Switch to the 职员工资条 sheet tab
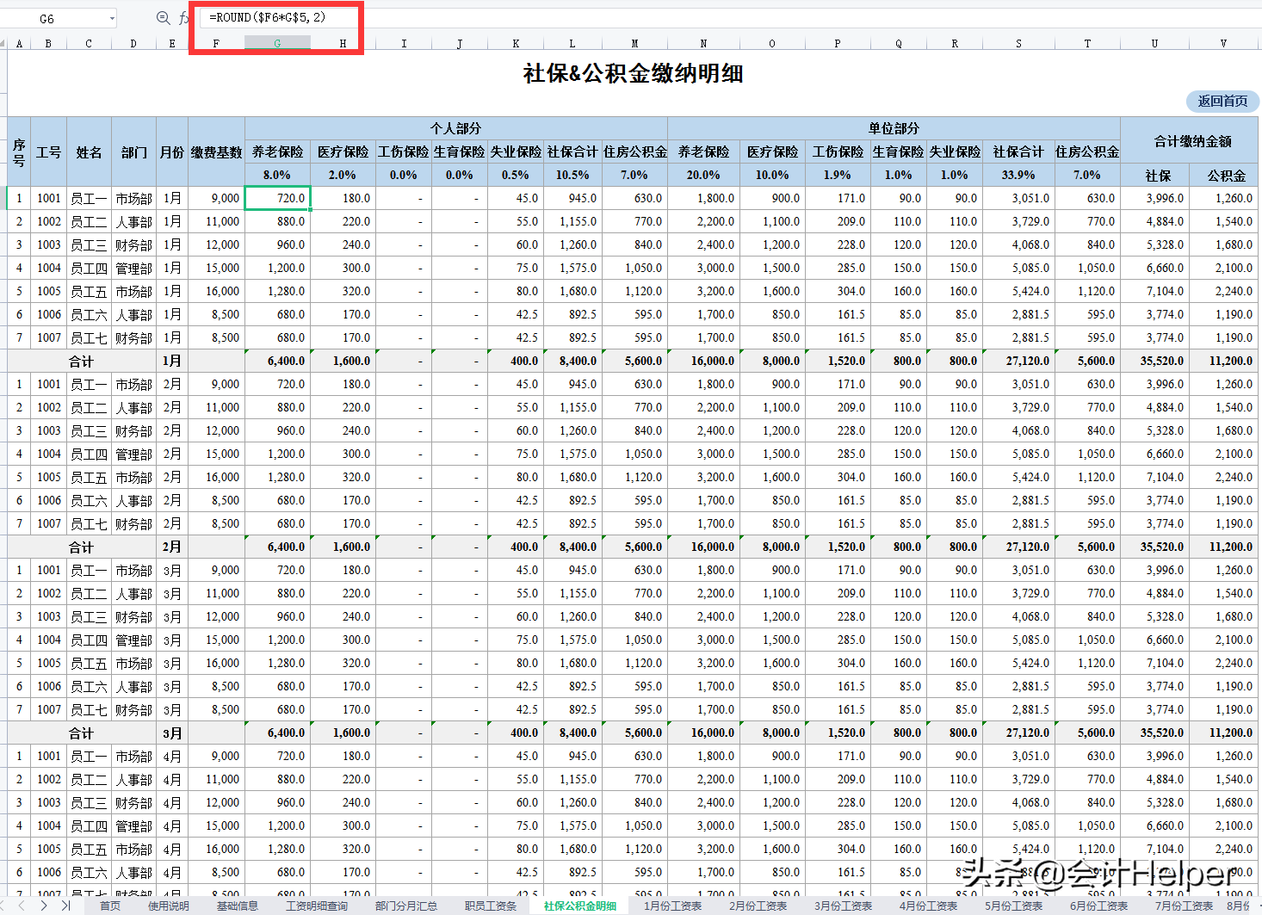This screenshot has width=1262, height=915. pyautogui.click(x=491, y=906)
